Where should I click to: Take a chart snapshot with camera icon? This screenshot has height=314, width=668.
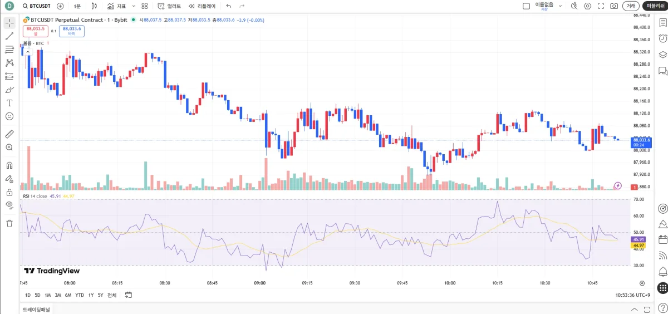614,6
